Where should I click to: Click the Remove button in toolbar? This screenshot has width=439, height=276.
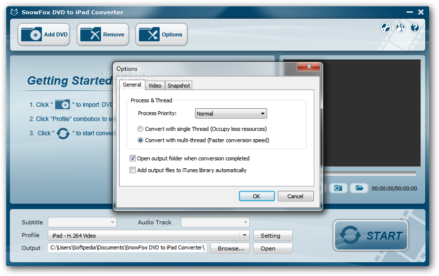point(103,34)
